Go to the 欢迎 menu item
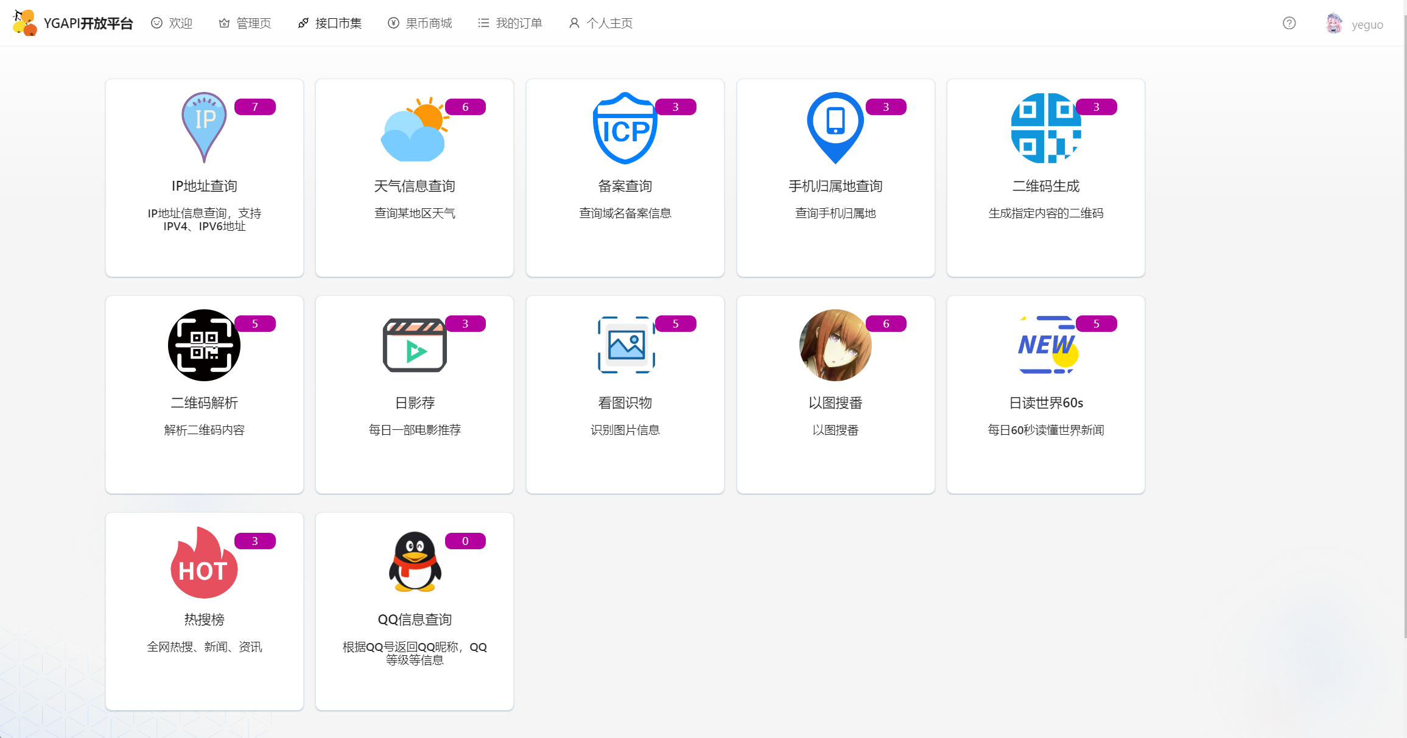 (x=172, y=23)
